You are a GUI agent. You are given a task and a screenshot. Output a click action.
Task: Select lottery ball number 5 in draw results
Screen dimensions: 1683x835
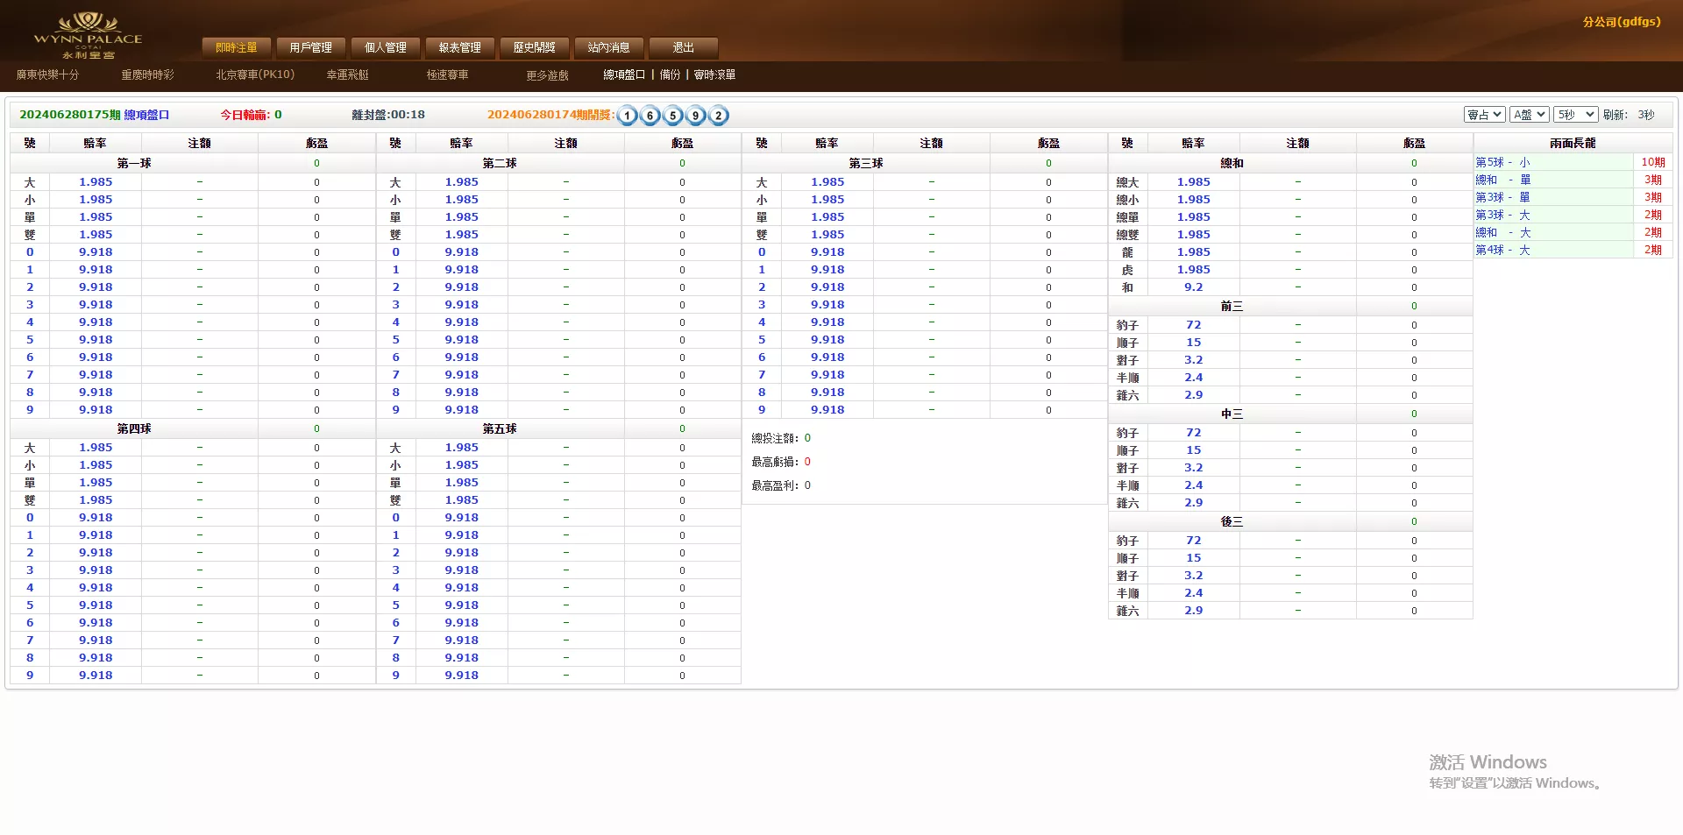[671, 115]
